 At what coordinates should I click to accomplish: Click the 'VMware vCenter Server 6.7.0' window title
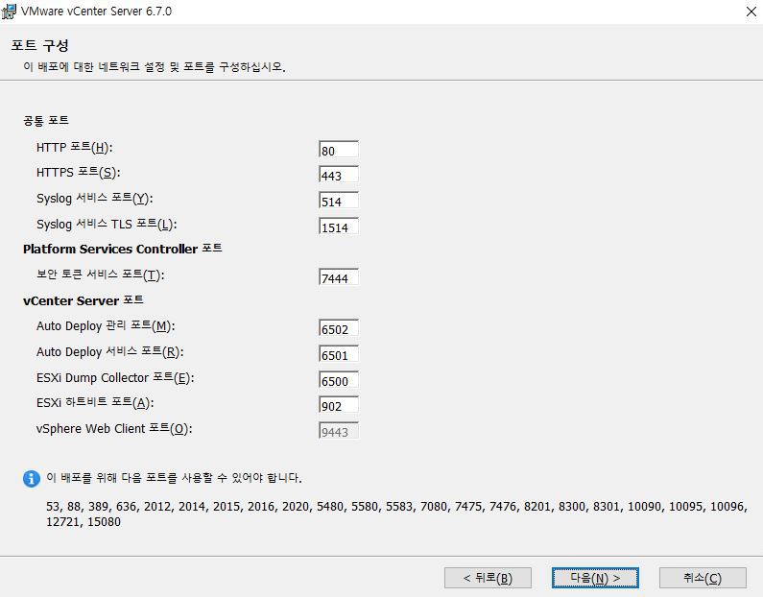pos(96,12)
